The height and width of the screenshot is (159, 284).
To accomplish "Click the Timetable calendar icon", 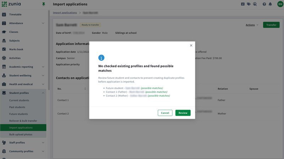I will coord(4,15).
